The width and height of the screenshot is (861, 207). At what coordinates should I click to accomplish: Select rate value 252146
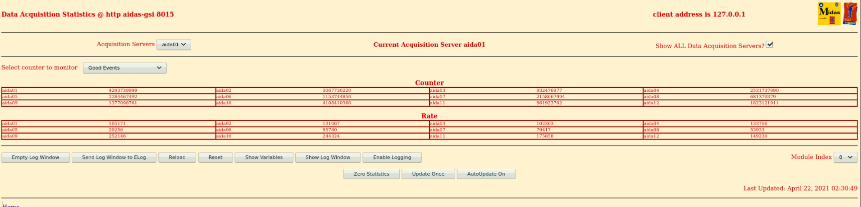(117, 136)
